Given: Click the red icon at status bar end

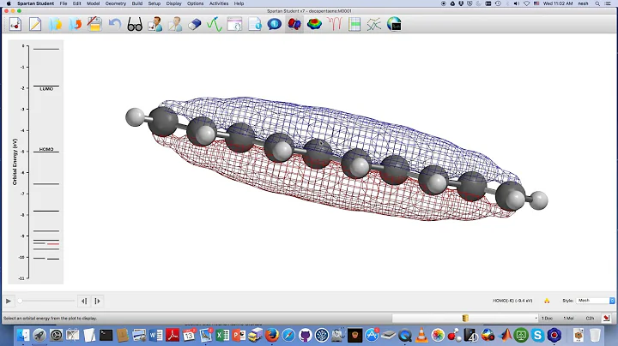Looking at the screenshot, I should coord(606,318).
